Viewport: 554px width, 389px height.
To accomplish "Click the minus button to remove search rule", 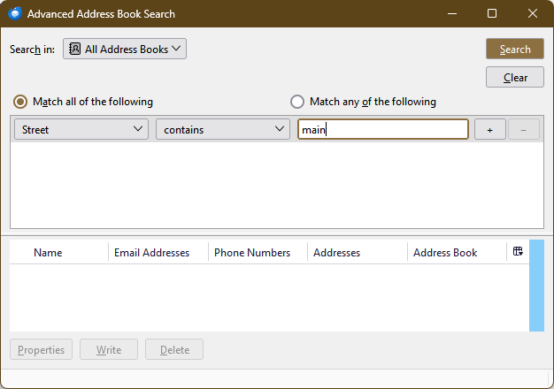I will coord(523,130).
